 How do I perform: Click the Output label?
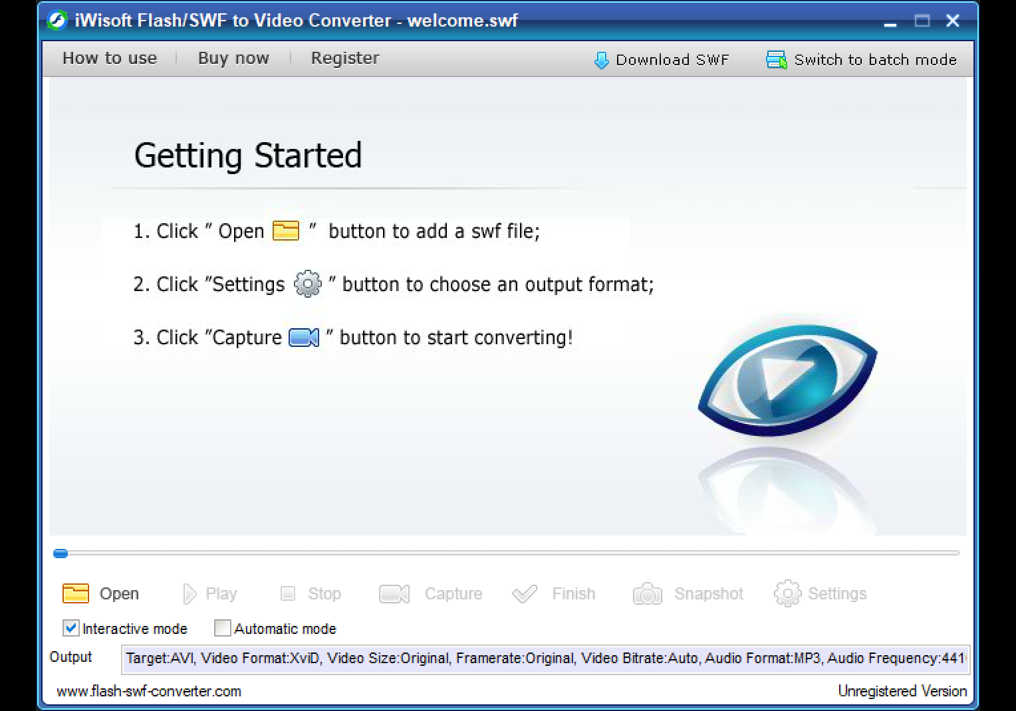[71, 657]
